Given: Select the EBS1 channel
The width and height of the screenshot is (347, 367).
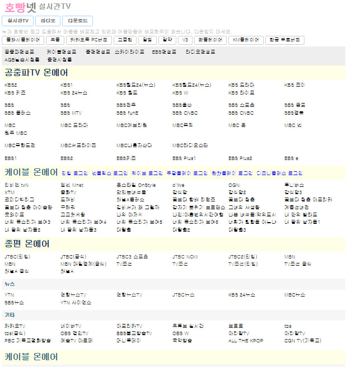Looking at the screenshot, I should (11, 158).
